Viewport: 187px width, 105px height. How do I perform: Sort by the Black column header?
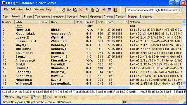click(62, 22)
